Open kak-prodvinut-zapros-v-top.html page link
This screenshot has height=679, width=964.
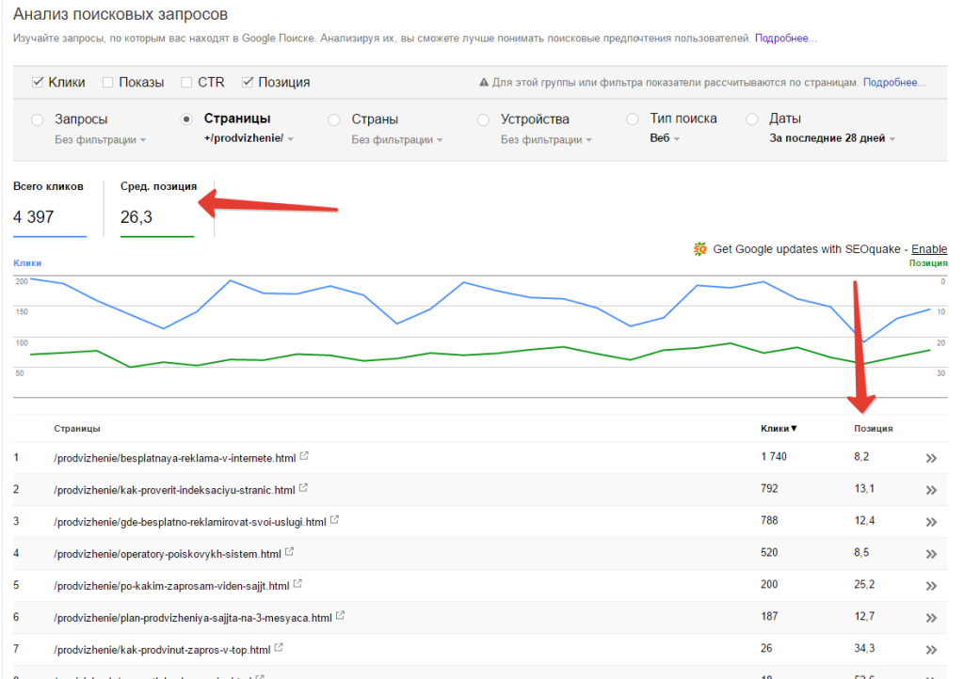tap(162, 650)
